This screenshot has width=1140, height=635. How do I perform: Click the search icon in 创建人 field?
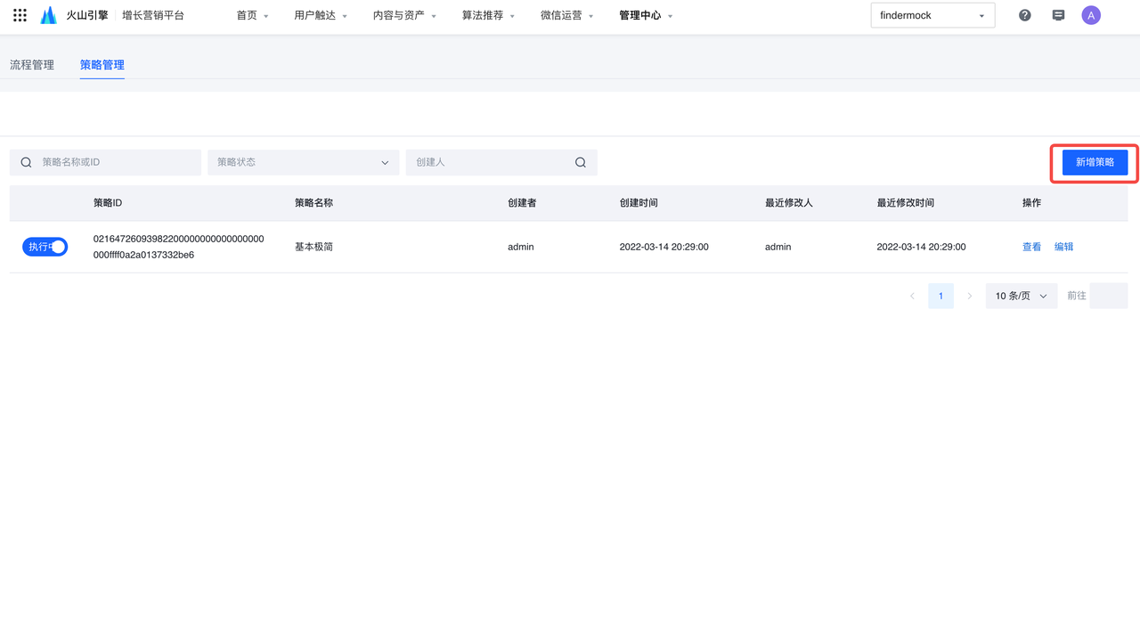[x=581, y=162]
